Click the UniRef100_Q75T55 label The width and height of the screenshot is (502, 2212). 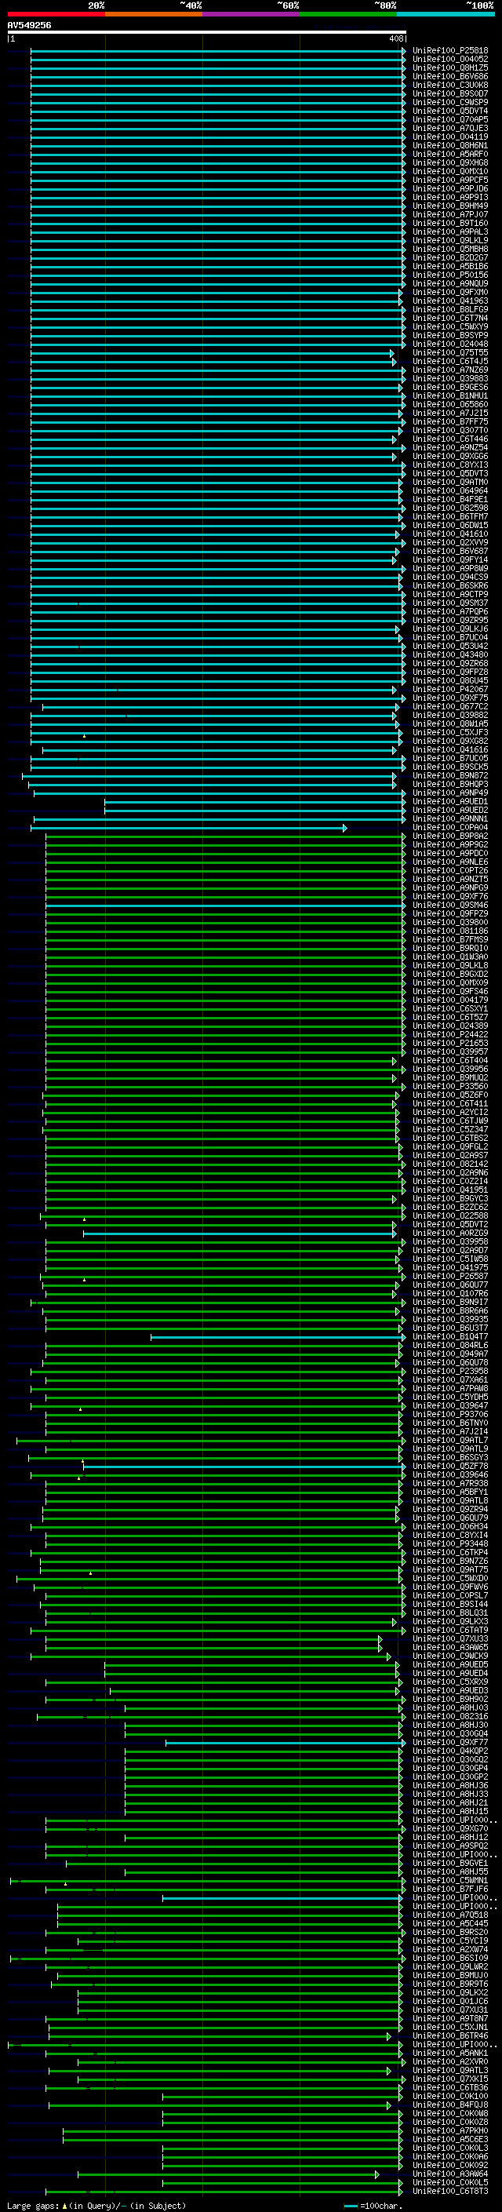pyautogui.click(x=449, y=353)
